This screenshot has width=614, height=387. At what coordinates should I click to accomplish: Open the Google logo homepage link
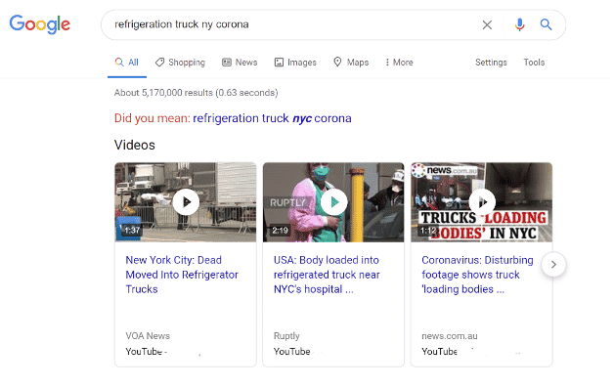point(39,24)
